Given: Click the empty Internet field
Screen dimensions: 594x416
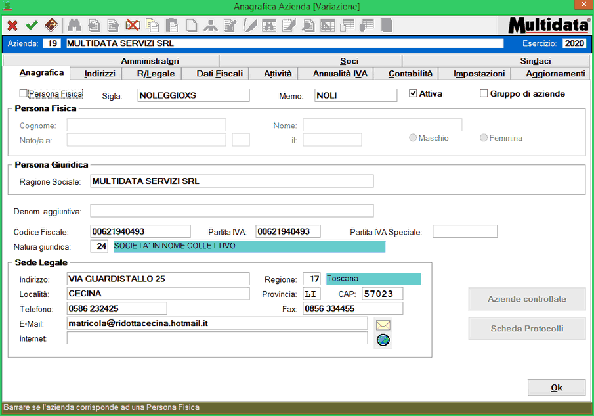Looking at the screenshot, I should (x=217, y=338).
